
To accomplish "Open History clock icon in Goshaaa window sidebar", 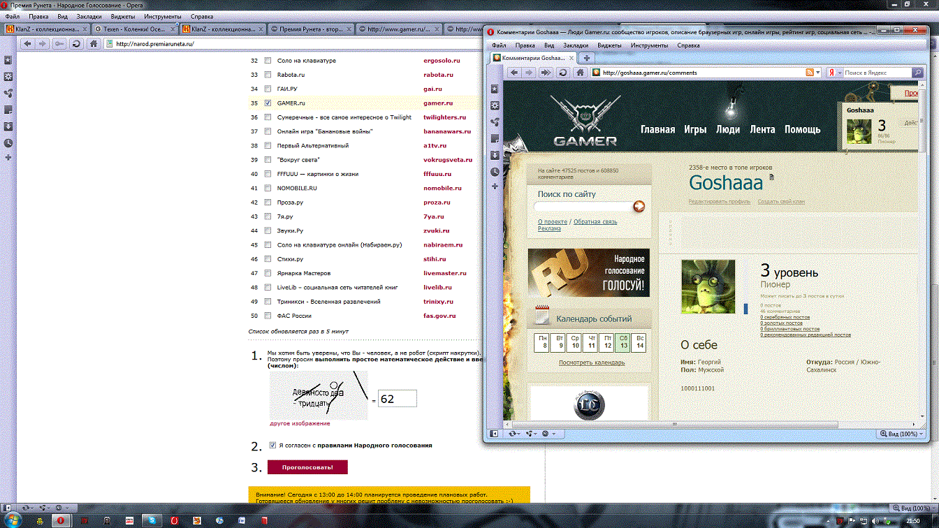I will [495, 171].
